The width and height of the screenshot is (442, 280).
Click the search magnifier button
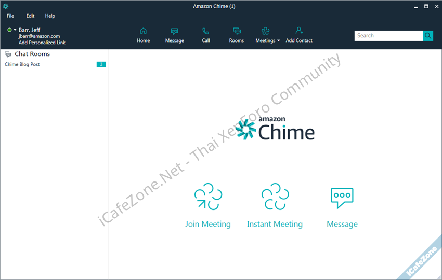(428, 36)
